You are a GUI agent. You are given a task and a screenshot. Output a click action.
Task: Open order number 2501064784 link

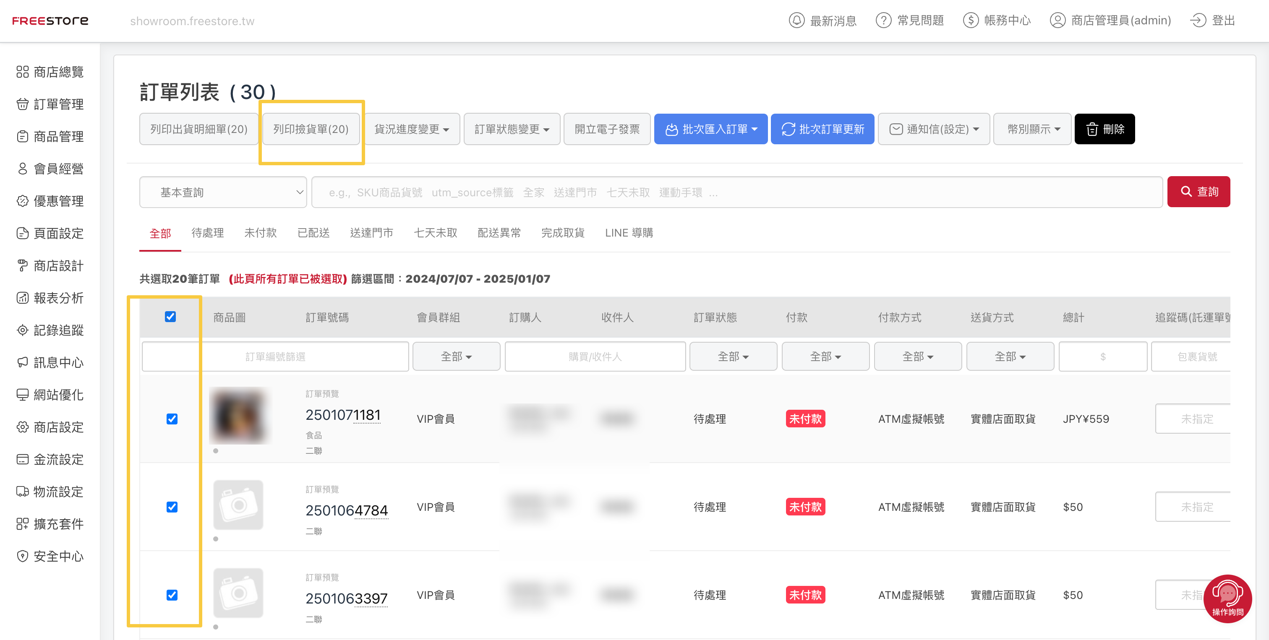tap(347, 510)
